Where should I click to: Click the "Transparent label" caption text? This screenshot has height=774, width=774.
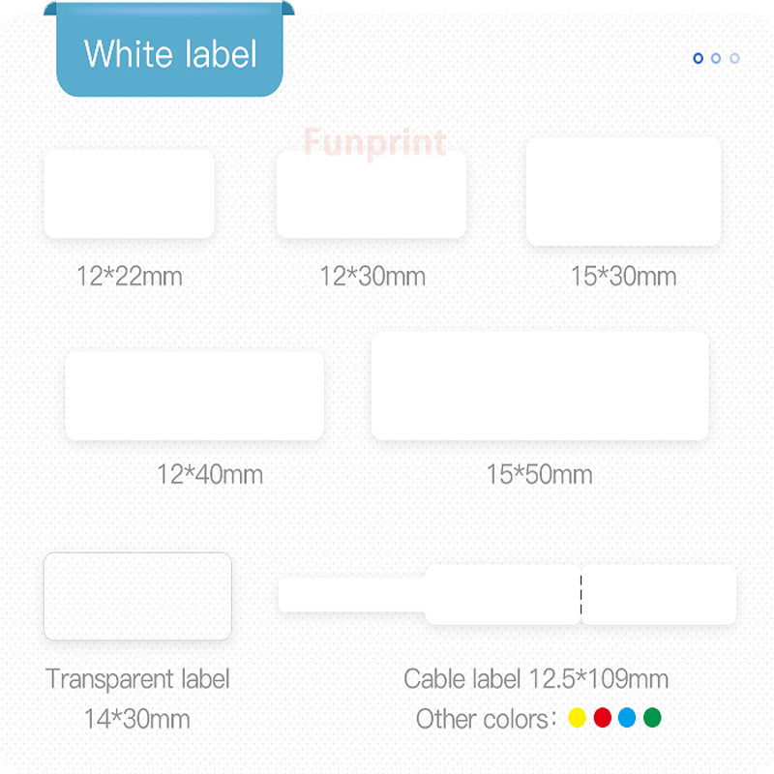click(137, 679)
